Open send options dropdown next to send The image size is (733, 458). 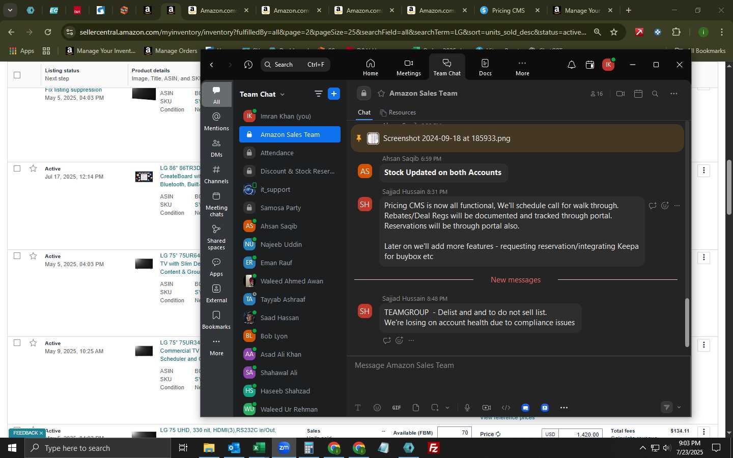click(679, 407)
